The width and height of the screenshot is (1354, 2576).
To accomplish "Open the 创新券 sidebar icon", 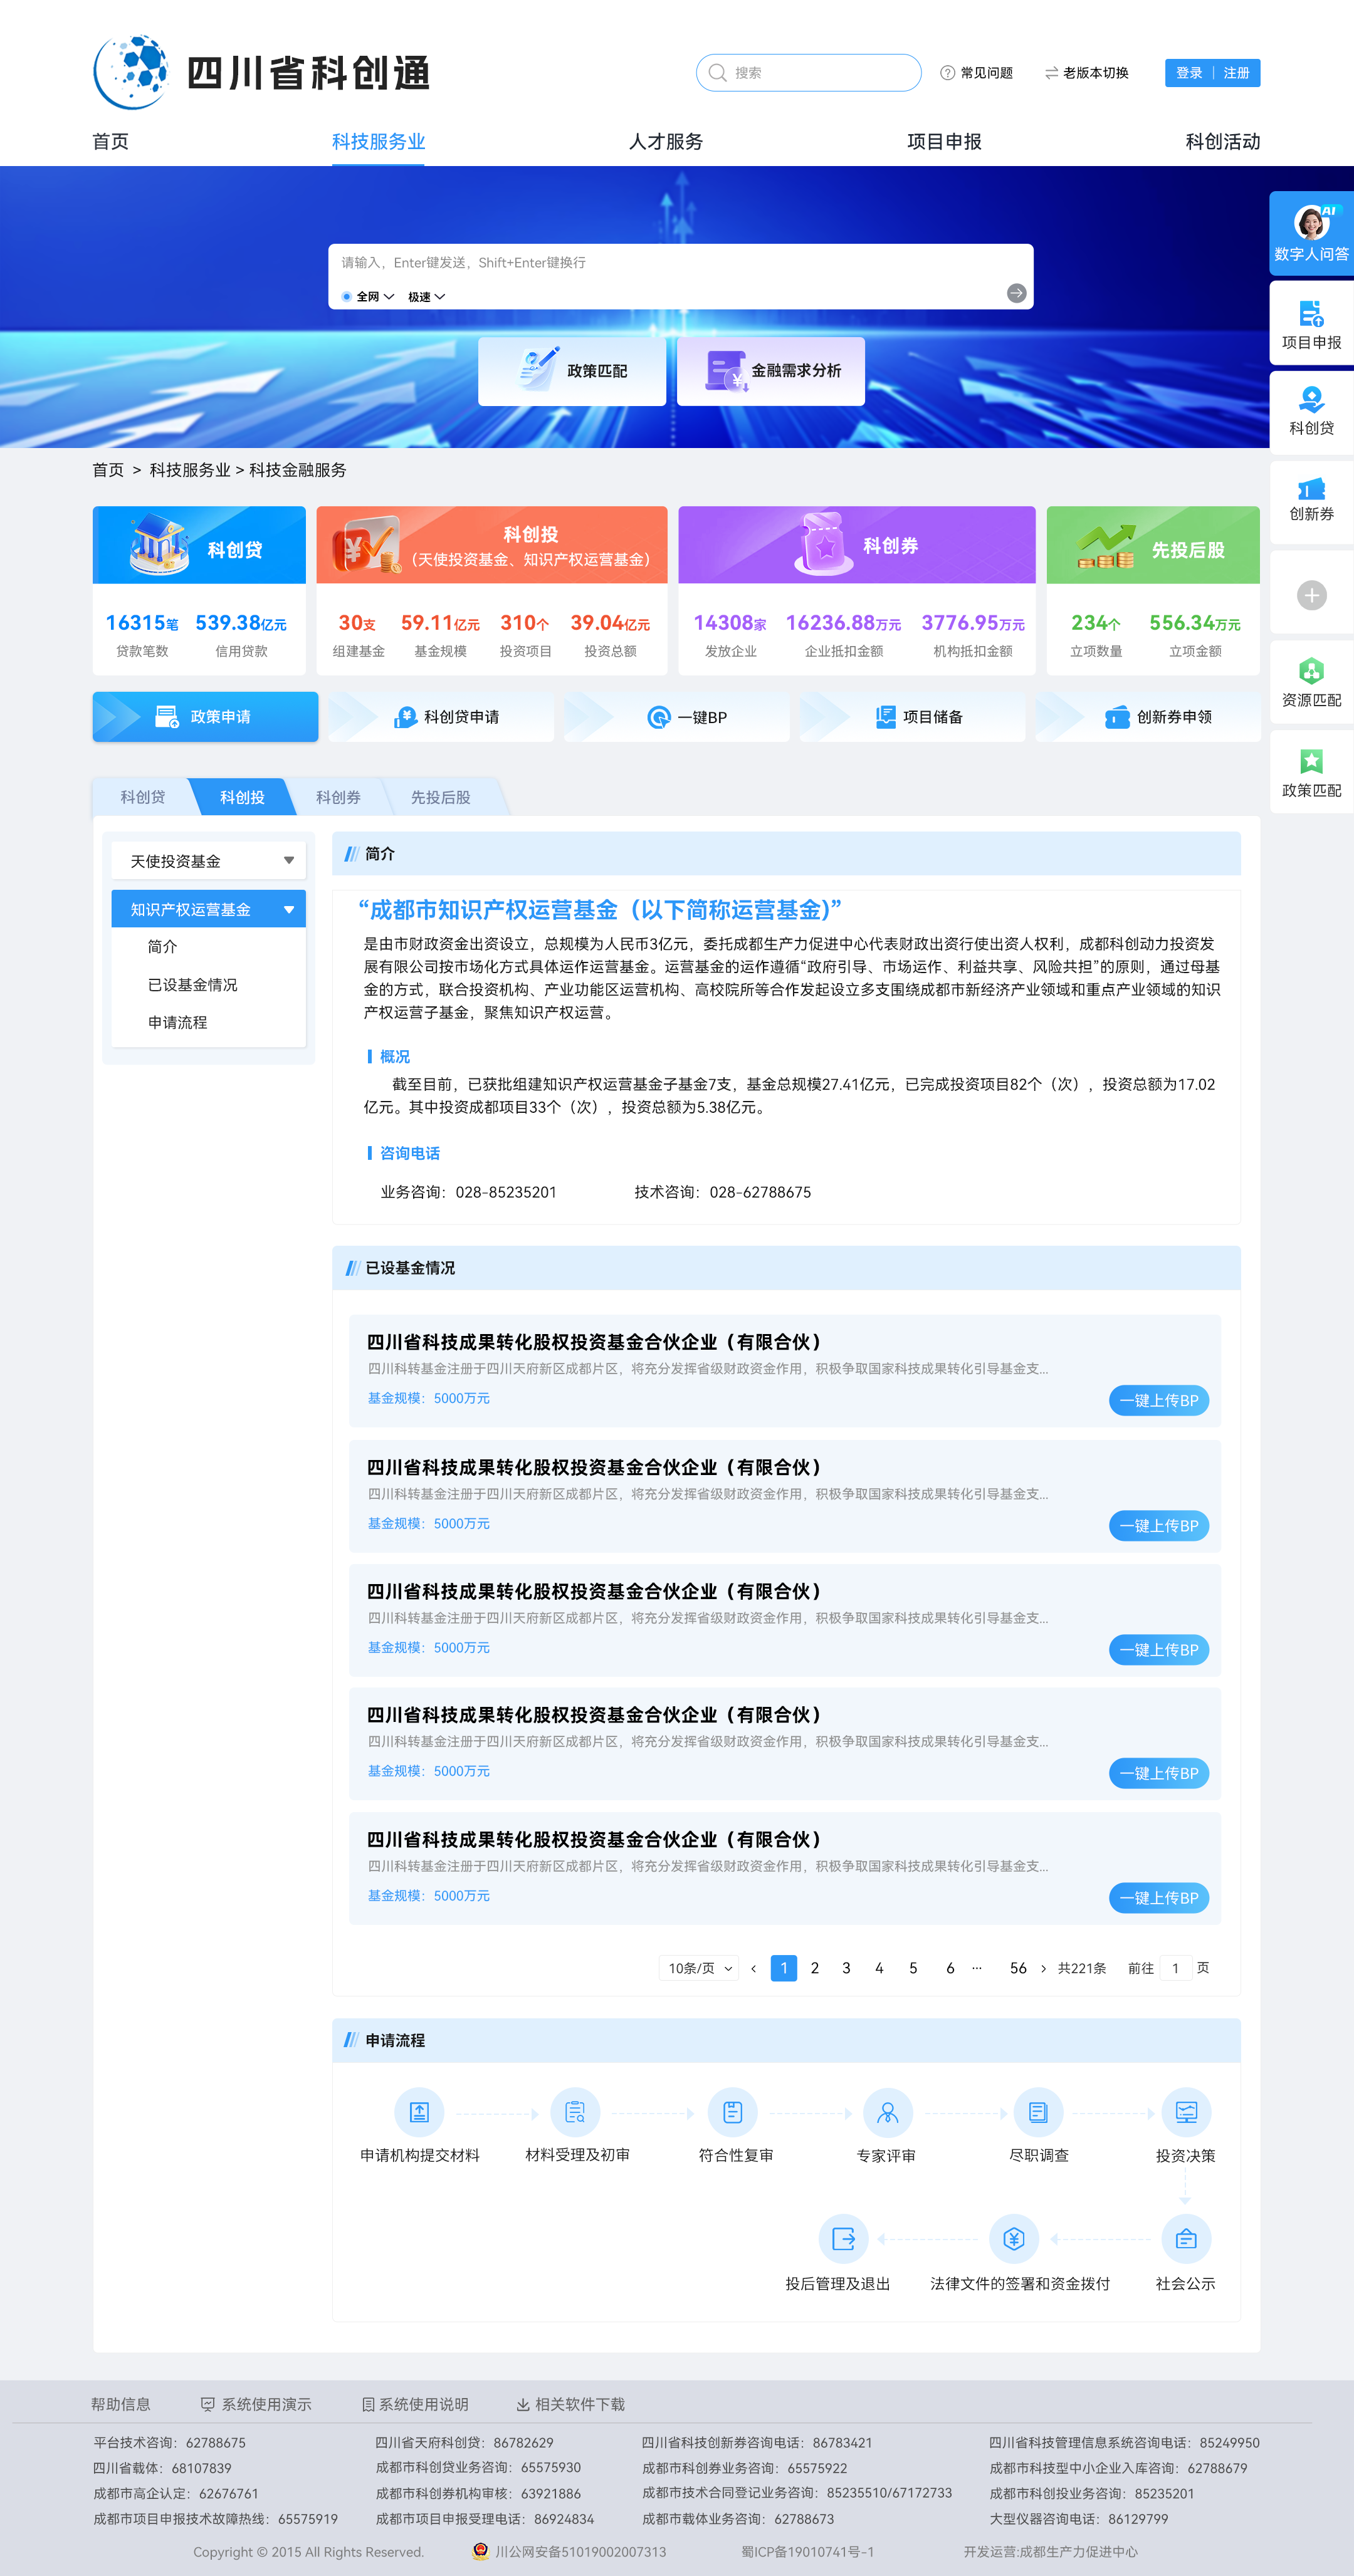I will pos(1311,489).
